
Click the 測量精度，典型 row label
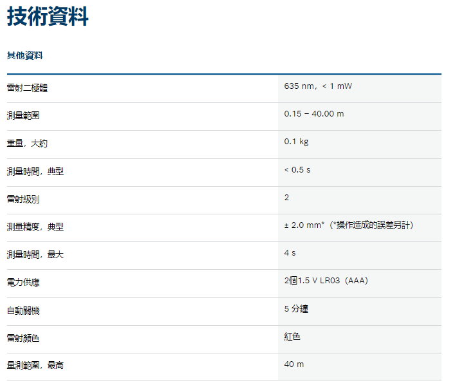coord(35,227)
